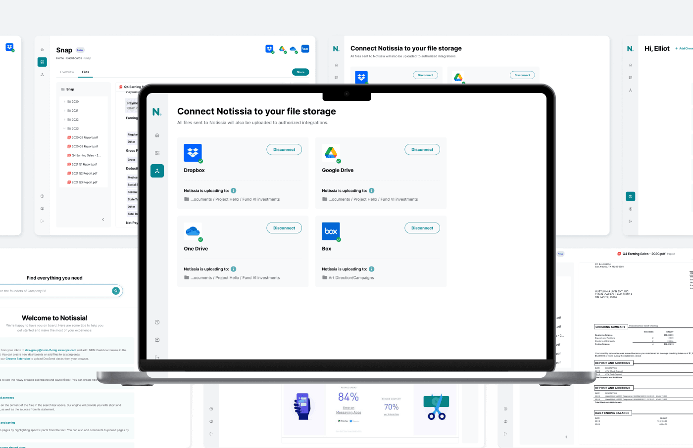Image resolution: width=693 pixels, height=448 pixels.
Task: Select the Snap root folder in file tree
Action: point(67,90)
